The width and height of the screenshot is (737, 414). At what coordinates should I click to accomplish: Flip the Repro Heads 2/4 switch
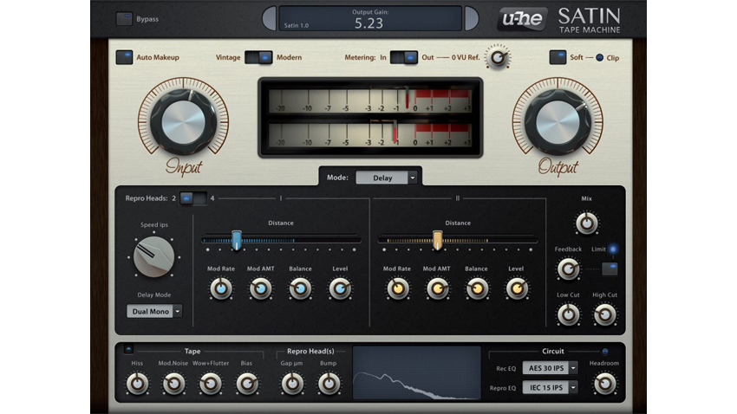[x=193, y=198]
